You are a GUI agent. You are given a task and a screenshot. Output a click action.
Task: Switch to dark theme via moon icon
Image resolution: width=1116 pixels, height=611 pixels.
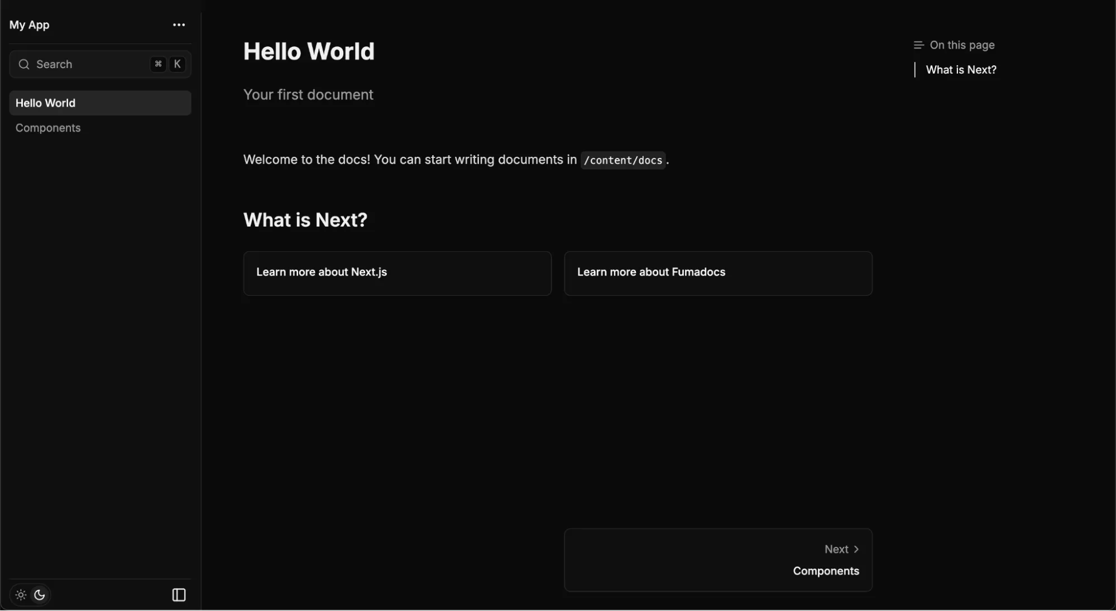40,595
